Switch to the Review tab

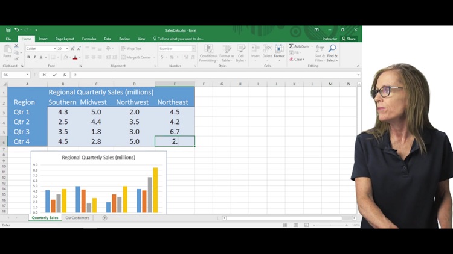pyautogui.click(x=124, y=39)
